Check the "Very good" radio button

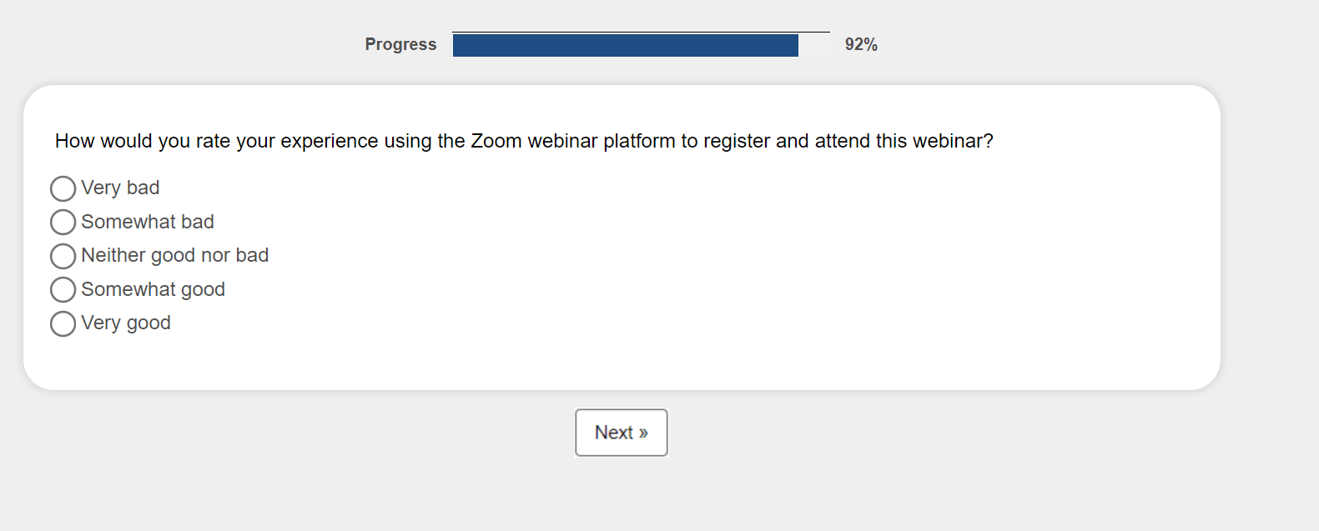coord(63,323)
